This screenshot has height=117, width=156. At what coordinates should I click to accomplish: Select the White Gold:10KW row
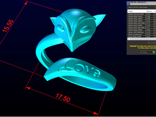pyautogui.click(x=142, y=19)
